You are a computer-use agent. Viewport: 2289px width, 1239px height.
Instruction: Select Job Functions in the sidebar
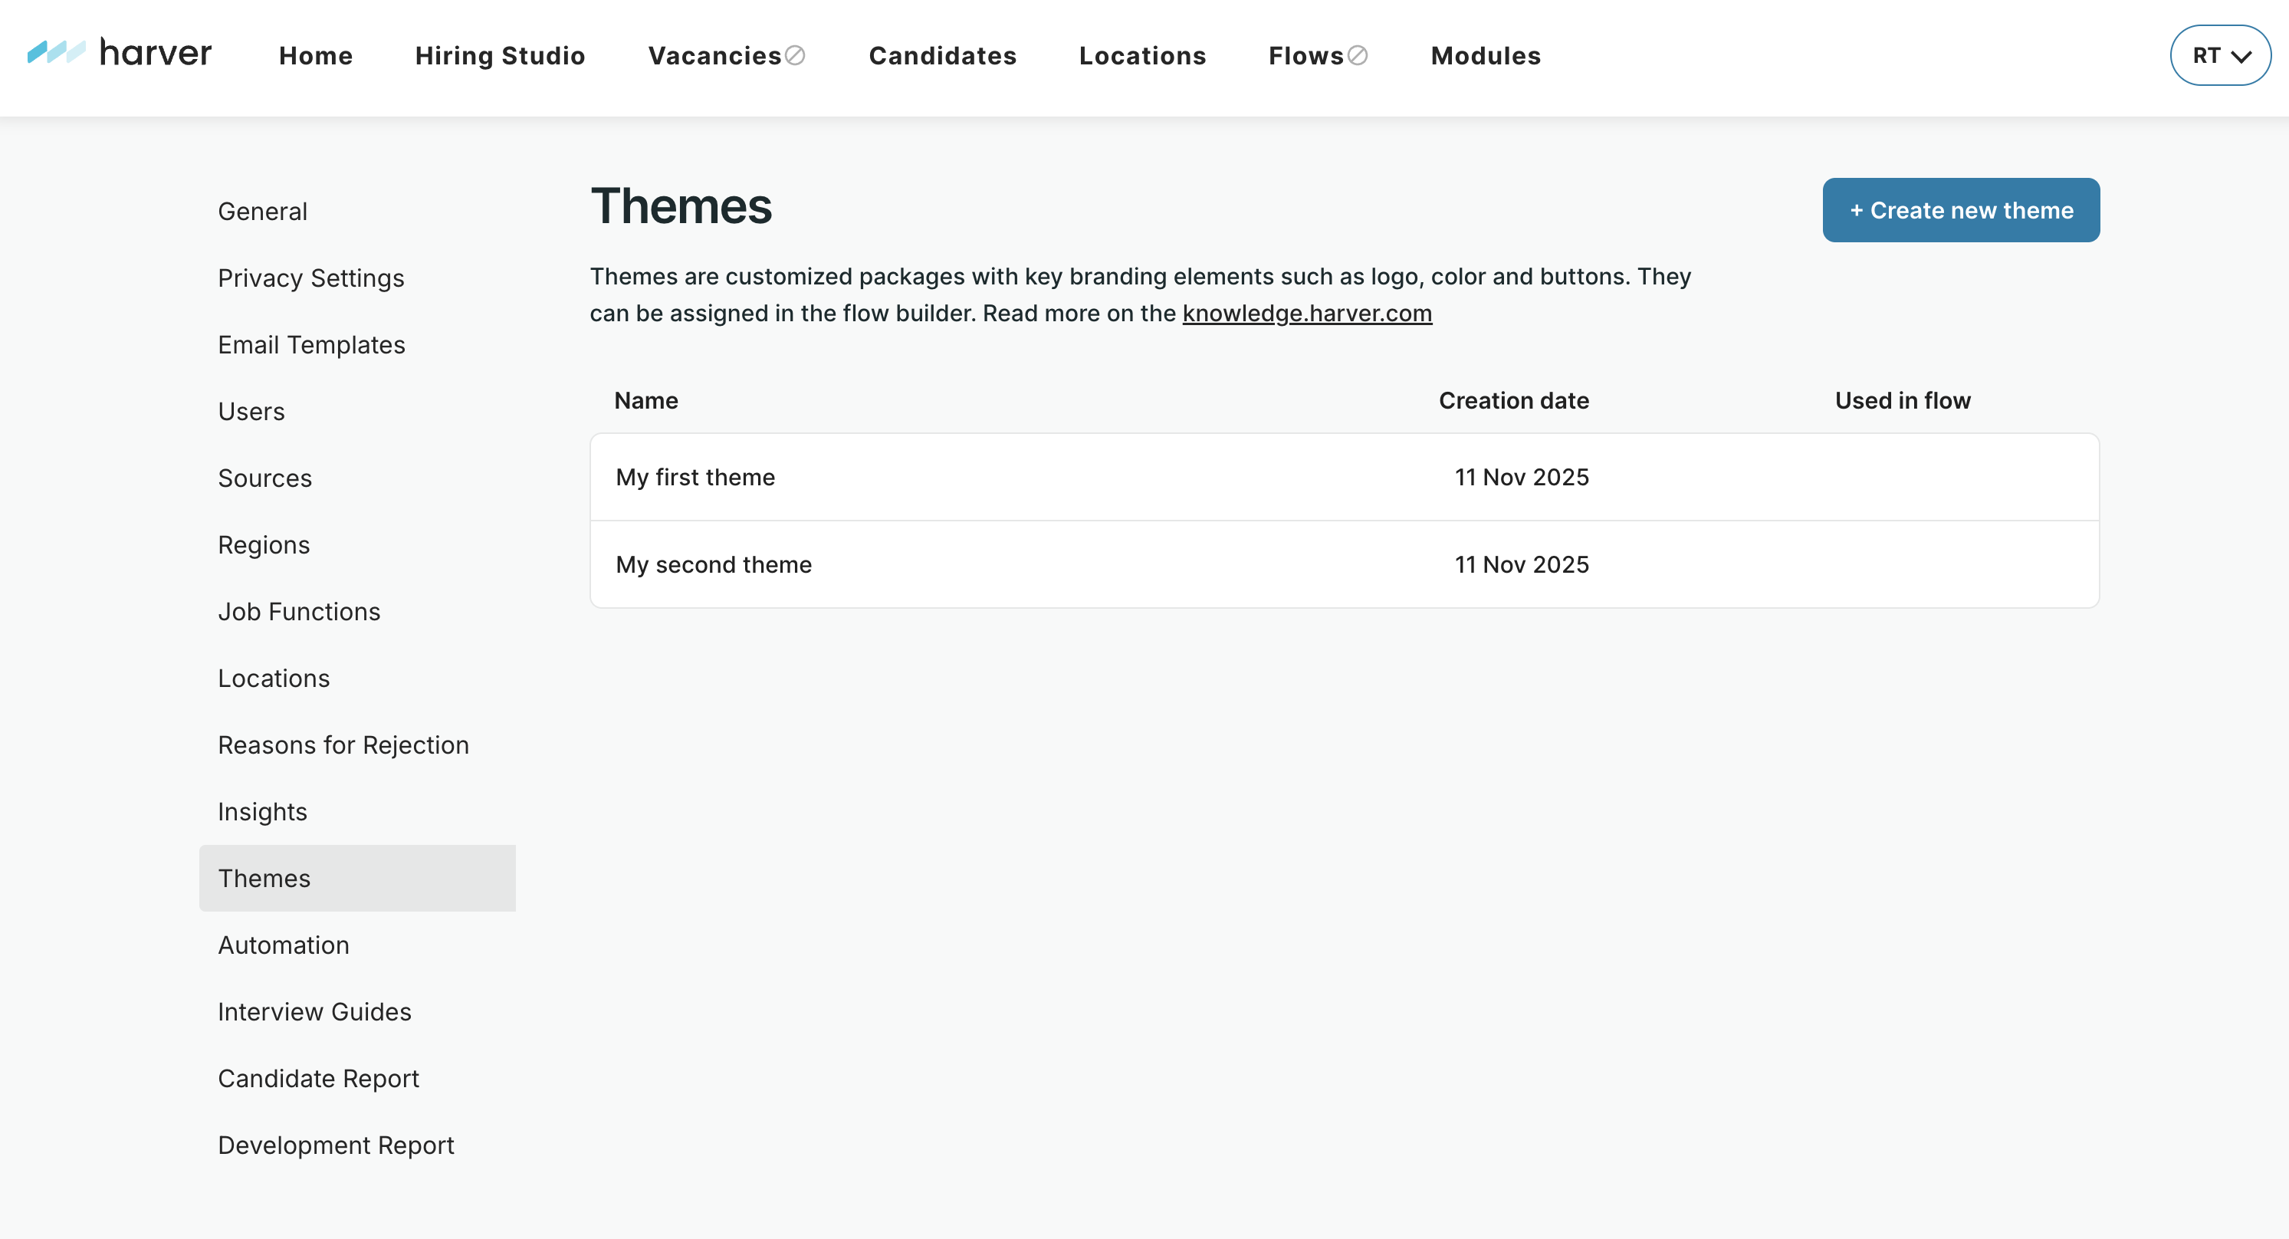298,612
